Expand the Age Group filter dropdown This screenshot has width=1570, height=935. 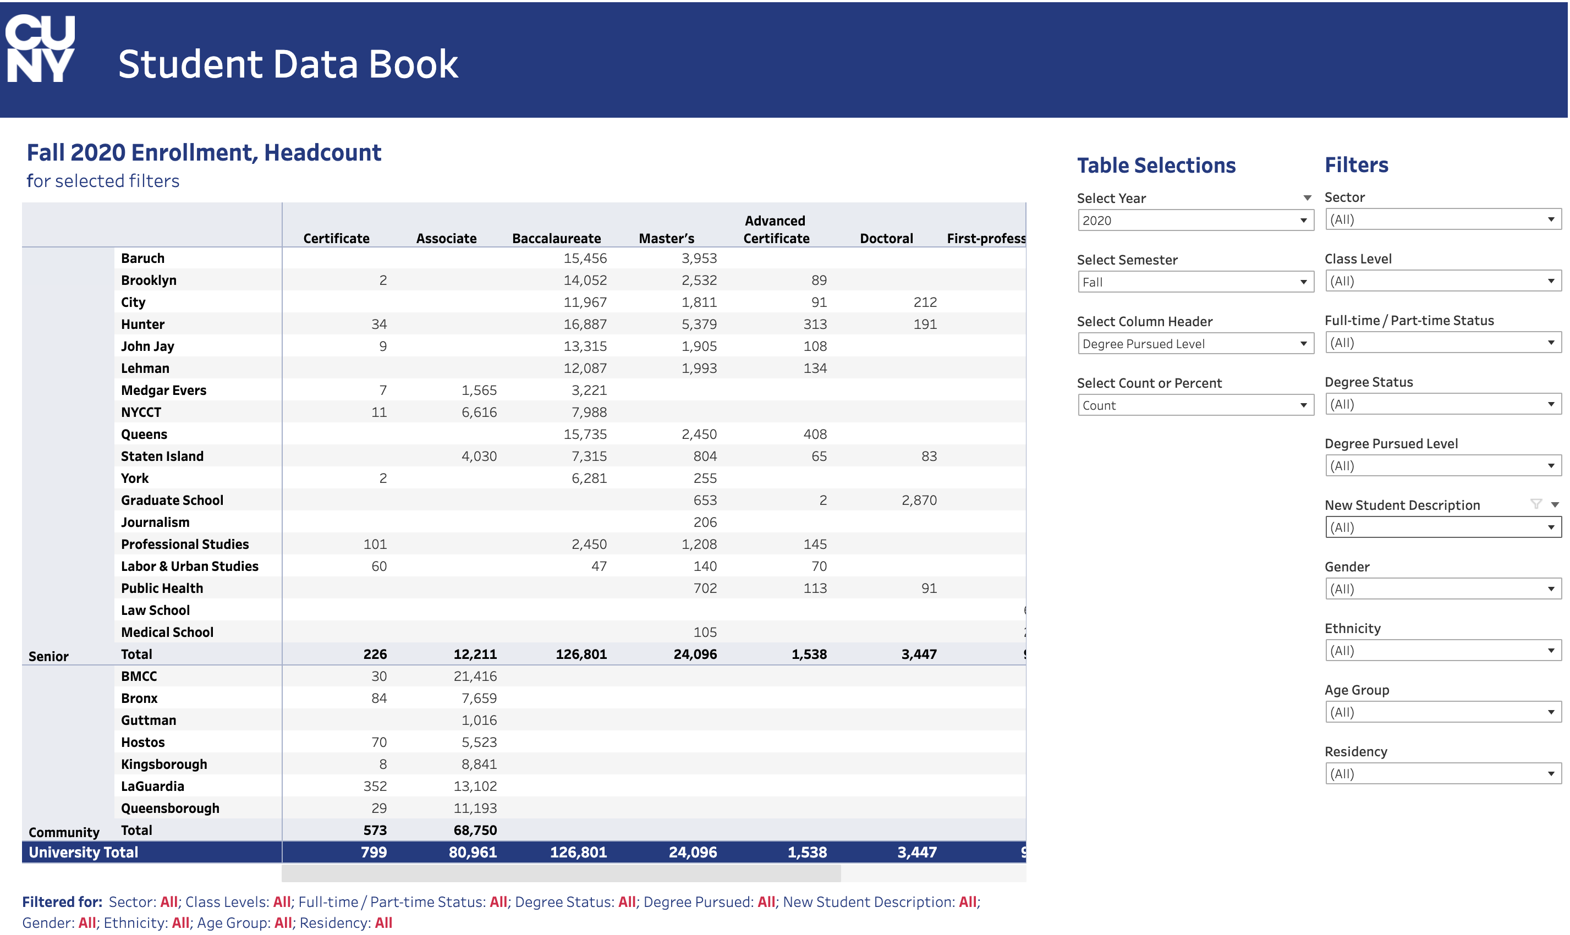[1443, 713]
